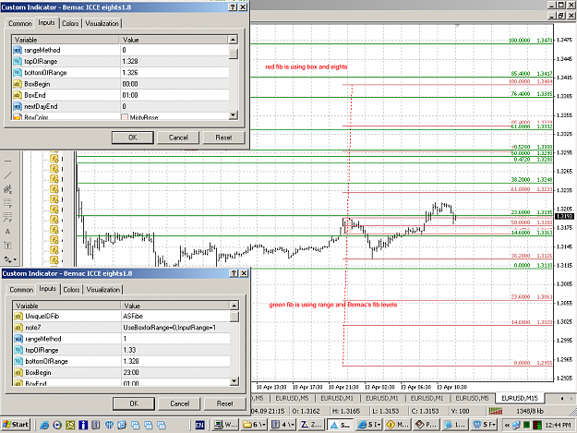Edit BoxBegin value 00:00
This screenshot has height=433, width=577.
tap(174, 84)
